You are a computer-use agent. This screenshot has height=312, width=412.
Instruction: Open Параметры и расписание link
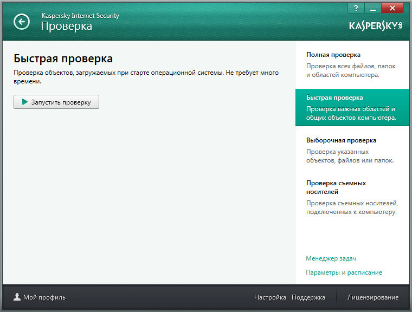tap(344, 272)
